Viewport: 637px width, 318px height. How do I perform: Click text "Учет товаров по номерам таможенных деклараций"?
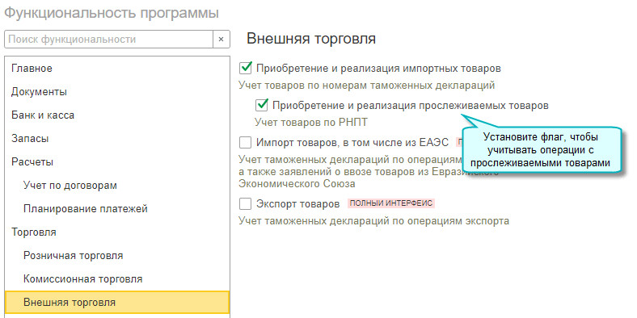click(366, 86)
